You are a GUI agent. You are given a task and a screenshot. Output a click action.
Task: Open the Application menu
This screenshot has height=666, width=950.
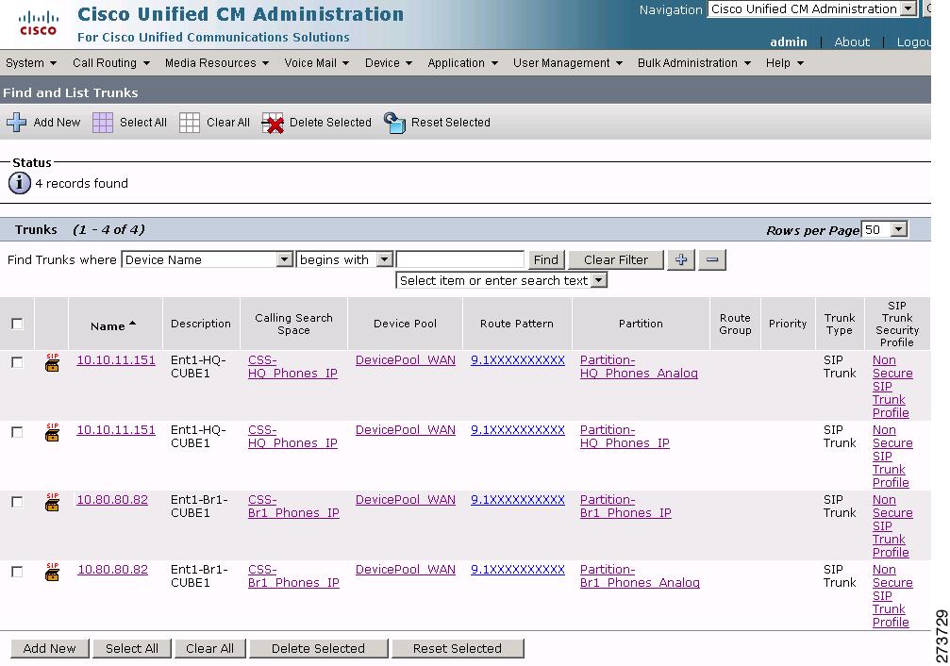pos(463,63)
